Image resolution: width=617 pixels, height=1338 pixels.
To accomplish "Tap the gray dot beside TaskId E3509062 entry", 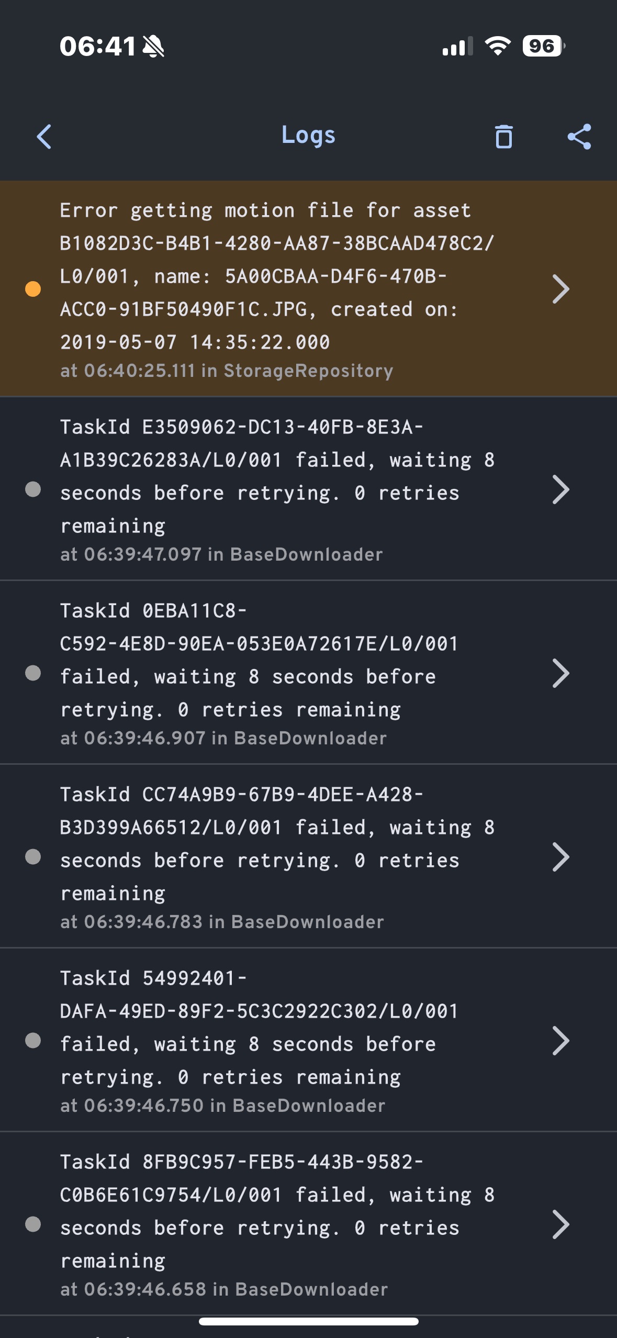I will point(33,489).
